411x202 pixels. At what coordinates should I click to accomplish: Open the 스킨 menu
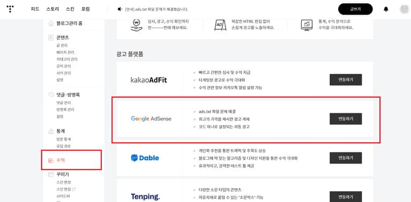point(70,9)
